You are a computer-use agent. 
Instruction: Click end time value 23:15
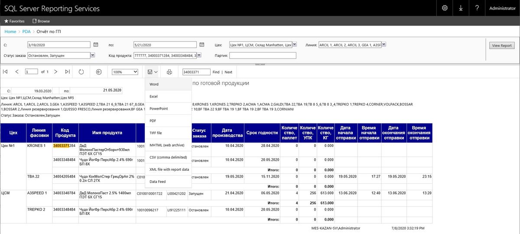coord(426,176)
